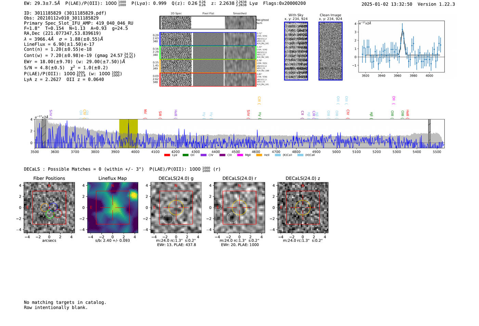Click the 'LineFlux = 6.90(±1.50)e-17' line
Viewport: 479px width, 326px height.
(x=59, y=44)
